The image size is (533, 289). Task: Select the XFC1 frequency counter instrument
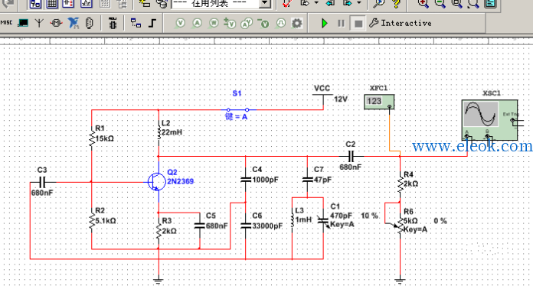point(379,102)
